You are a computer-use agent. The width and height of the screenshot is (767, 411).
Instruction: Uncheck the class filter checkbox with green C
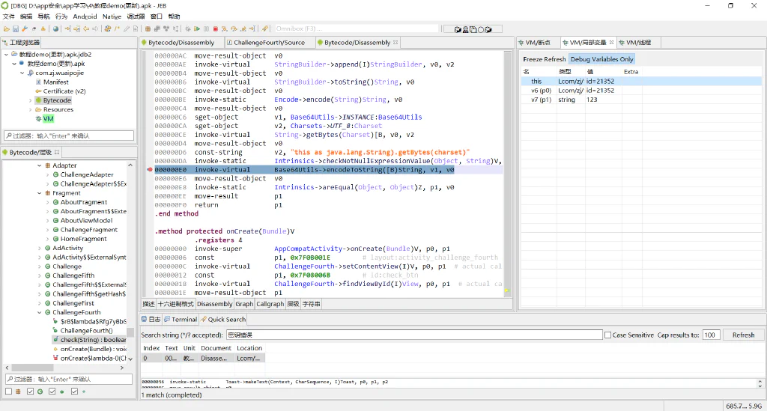(30, 392)
